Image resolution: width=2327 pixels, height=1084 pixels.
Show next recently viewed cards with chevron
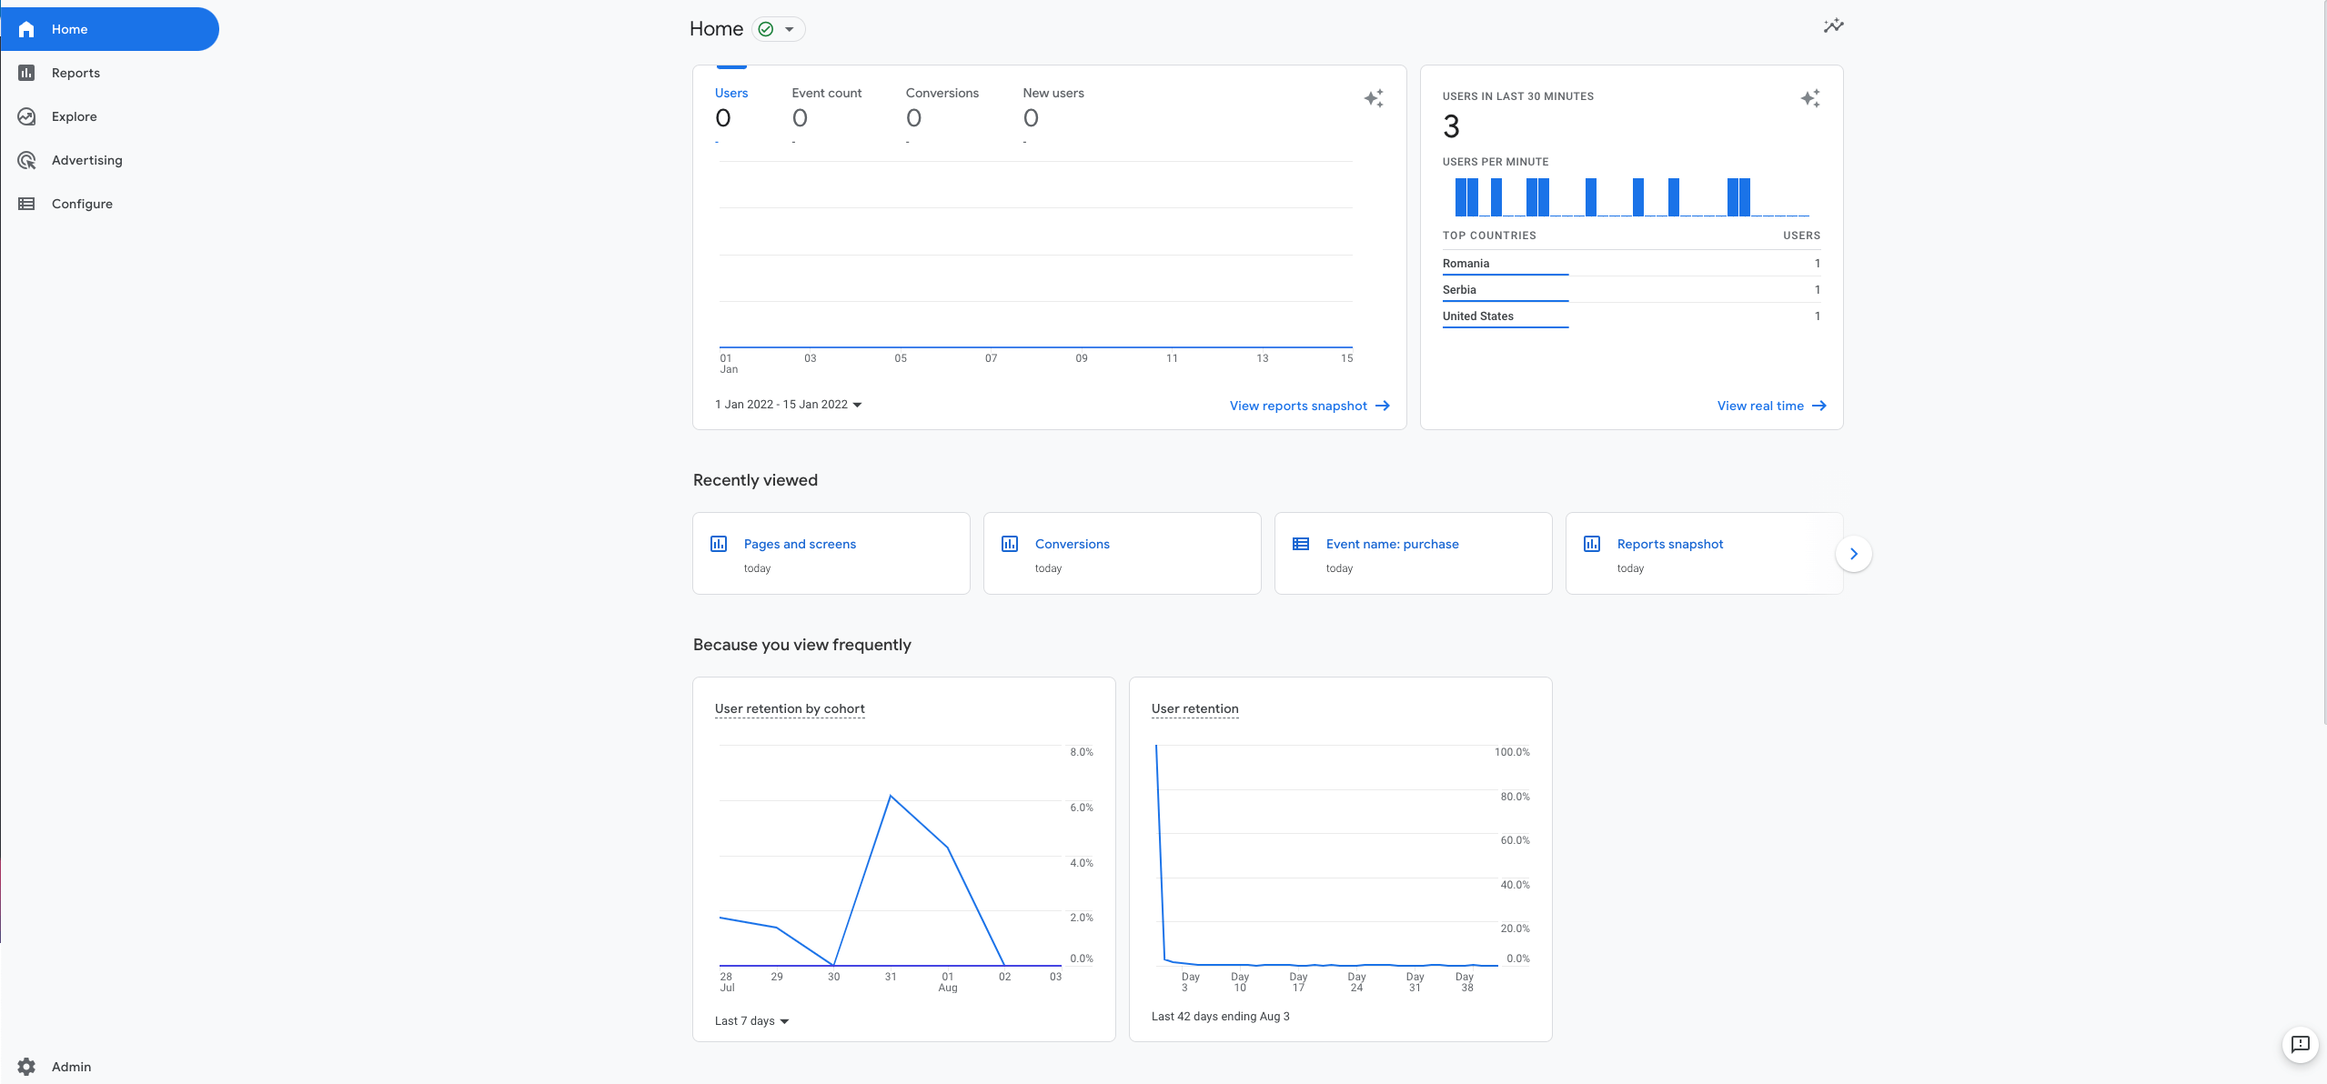pyautogui.click(x=1854, y=554)
